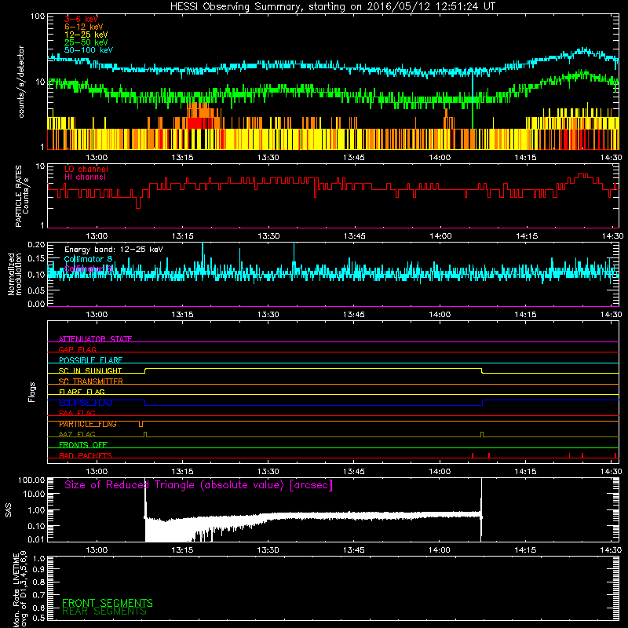Click the PARTICLE RATES Counts/s axis title

(x=22, y=196)
